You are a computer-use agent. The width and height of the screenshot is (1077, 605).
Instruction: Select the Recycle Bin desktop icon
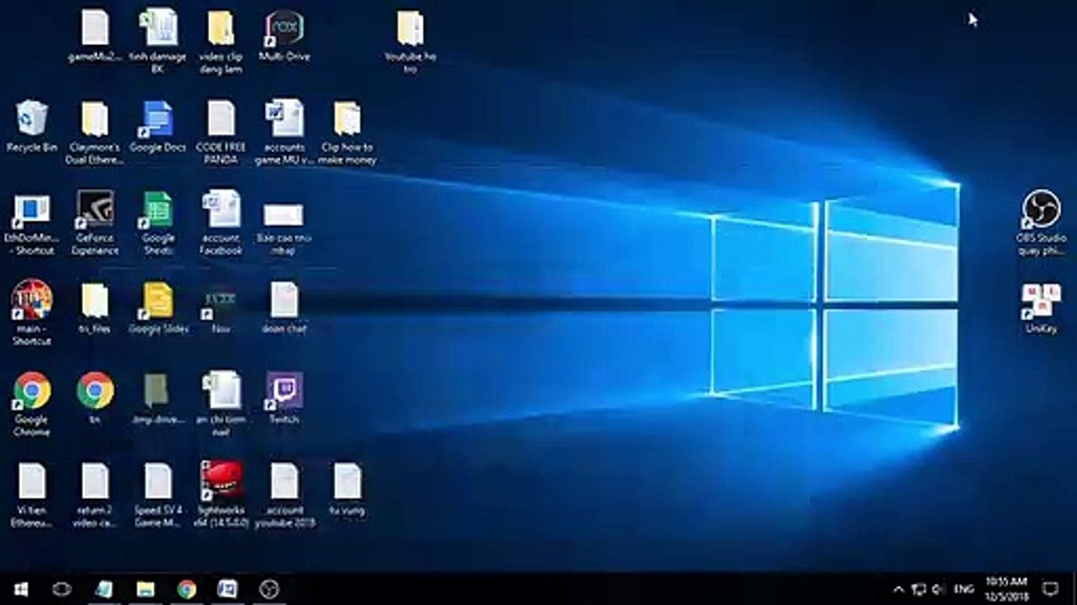[32, 118]
